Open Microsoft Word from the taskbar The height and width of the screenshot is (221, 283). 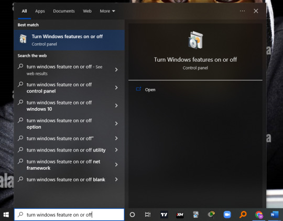click(x=275, y=215)
